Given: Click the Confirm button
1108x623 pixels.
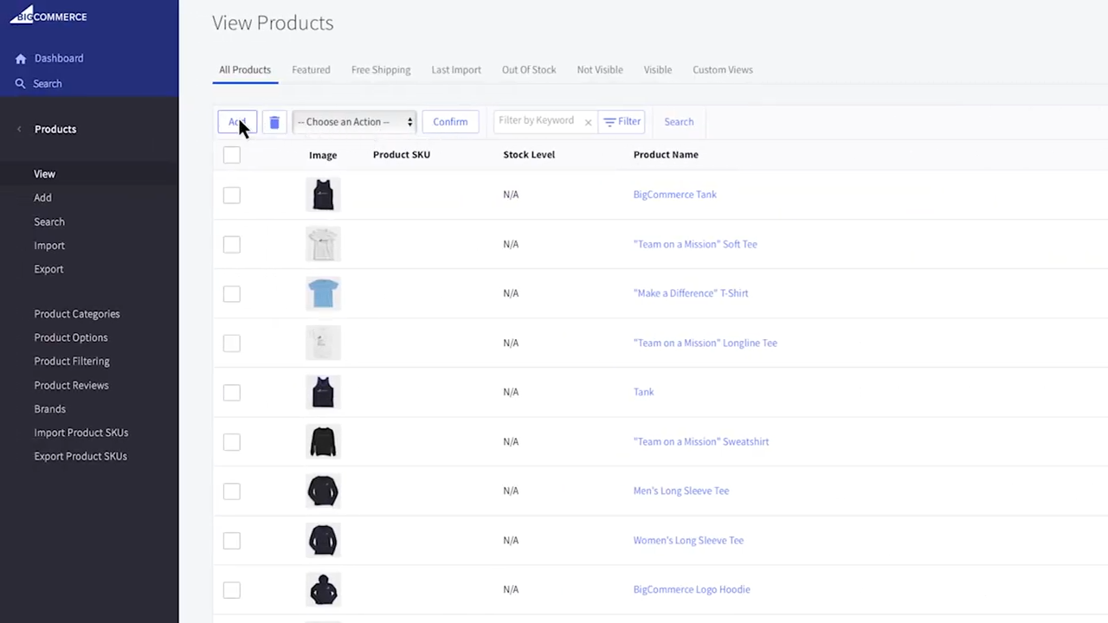Looking at the screenshot, I should [x=449, y=121].
